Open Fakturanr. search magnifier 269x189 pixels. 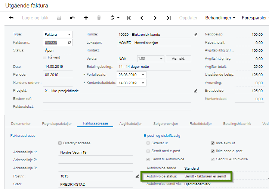click(x=69, y=42)
